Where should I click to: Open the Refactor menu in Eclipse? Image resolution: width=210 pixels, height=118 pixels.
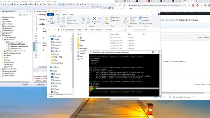pos(17,2)
